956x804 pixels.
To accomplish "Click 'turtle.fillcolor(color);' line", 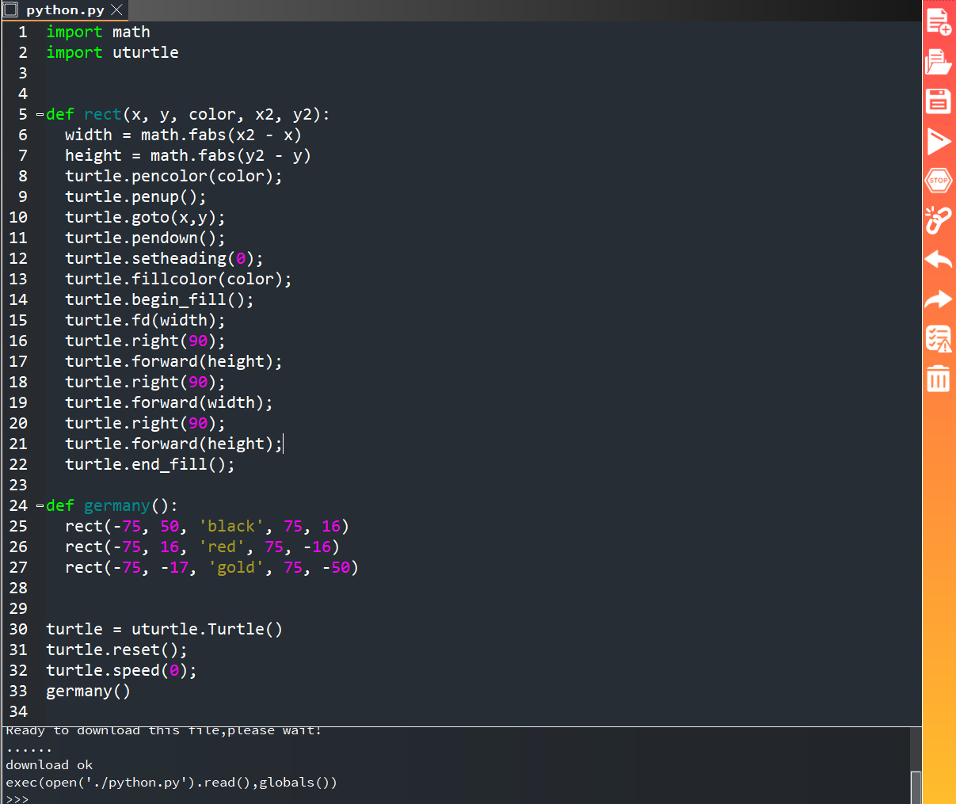I will (178, 280).
